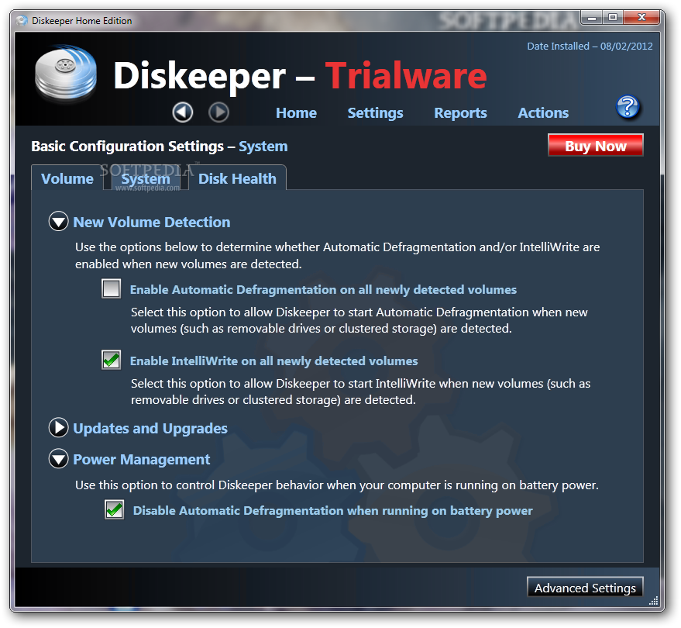The image size is (681, 628).
Task: Open the Actions menu
Action: 543,113
